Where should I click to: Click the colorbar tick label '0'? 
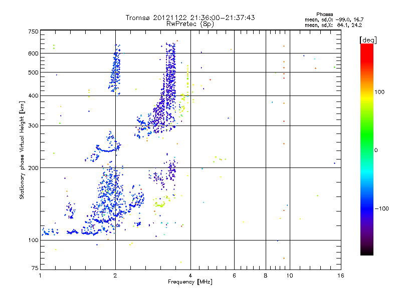376,150
